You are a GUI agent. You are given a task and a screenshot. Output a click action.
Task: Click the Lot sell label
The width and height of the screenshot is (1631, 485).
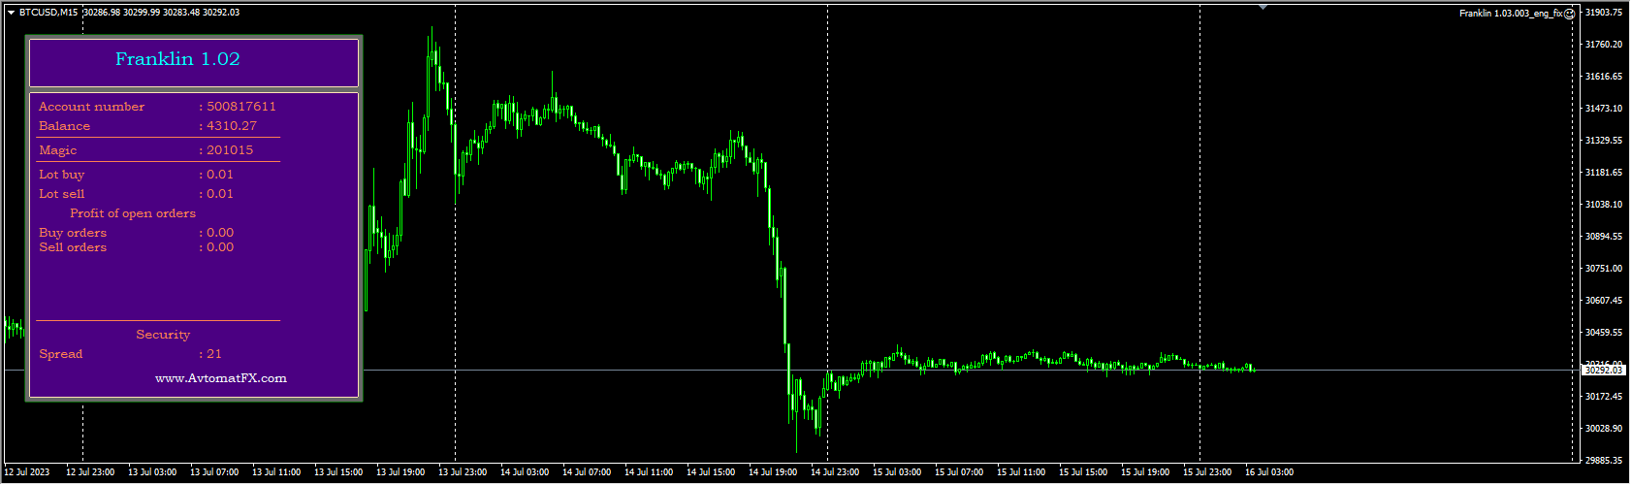[62, 194]
